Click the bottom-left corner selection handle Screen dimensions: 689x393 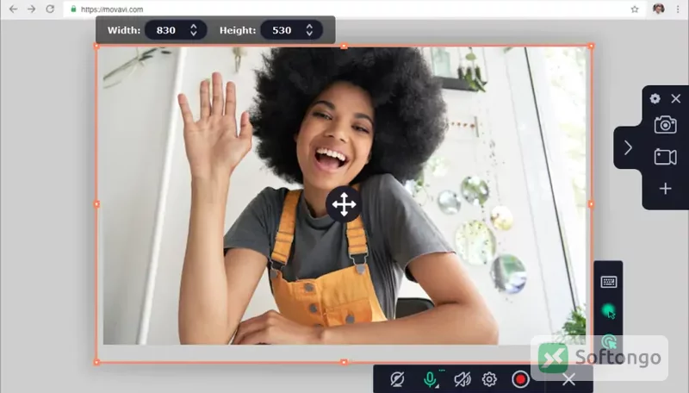[96, 362]
